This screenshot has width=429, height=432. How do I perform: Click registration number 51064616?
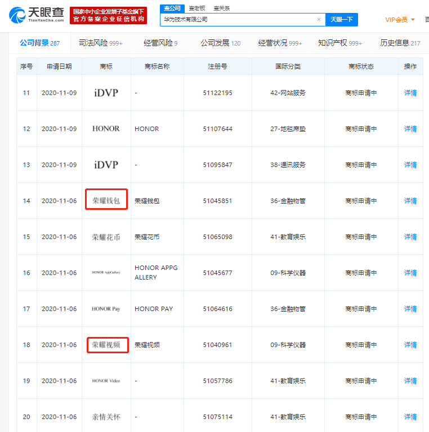coord(217,309)
